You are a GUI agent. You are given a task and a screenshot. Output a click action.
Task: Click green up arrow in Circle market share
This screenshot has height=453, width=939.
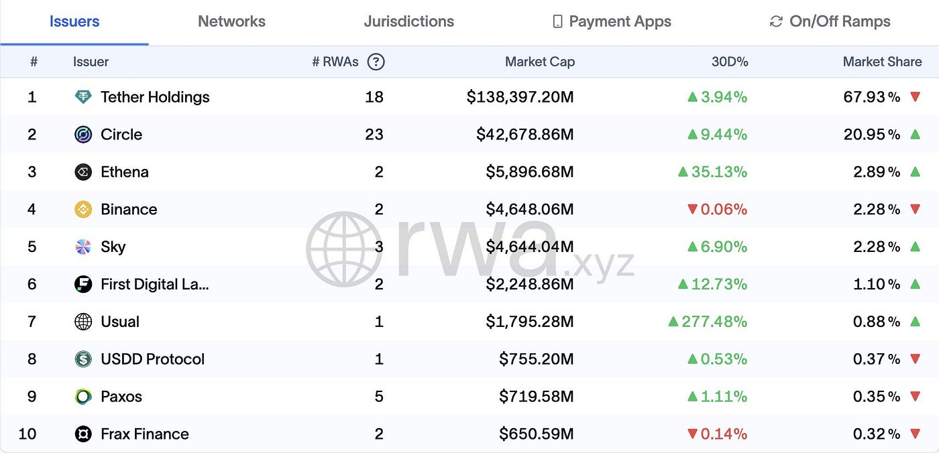[x=915, y=134]
